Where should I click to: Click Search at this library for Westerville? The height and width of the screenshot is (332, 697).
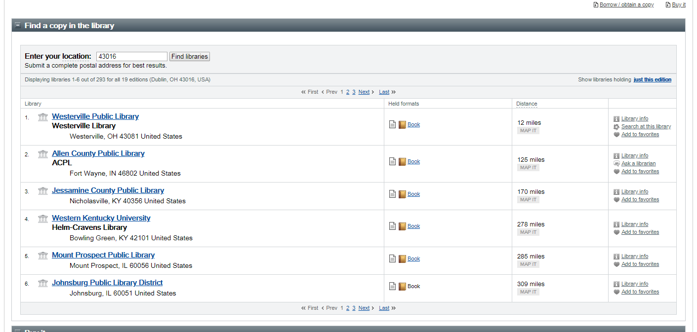pyautogui.click(x=646, y=126)
